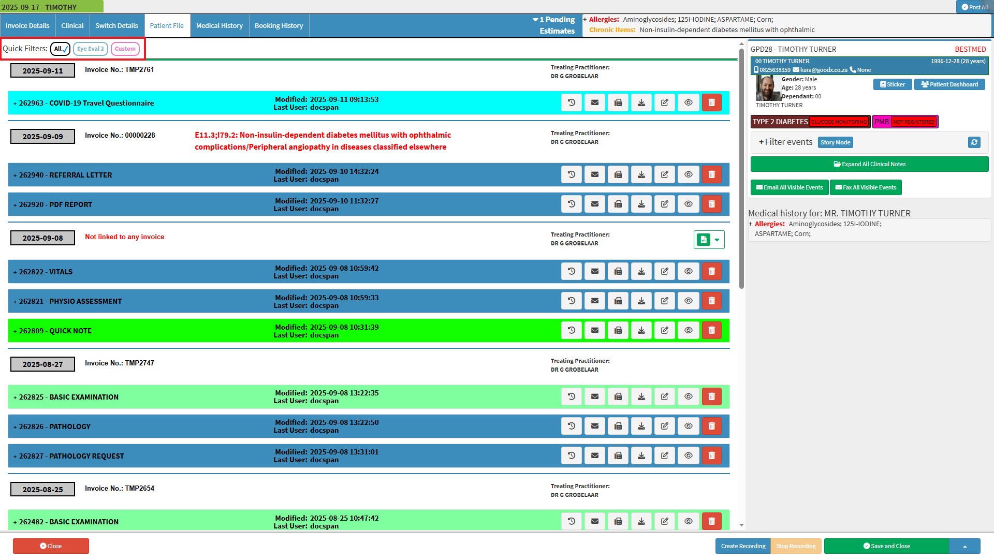This screenshot has width=994, height=559.
Task: Preview the PATHOLOGY entry with eye icon
Action: click(688, 426)
